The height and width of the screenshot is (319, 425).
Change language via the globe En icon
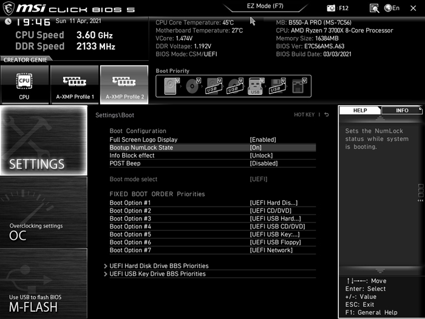[392, 8]
